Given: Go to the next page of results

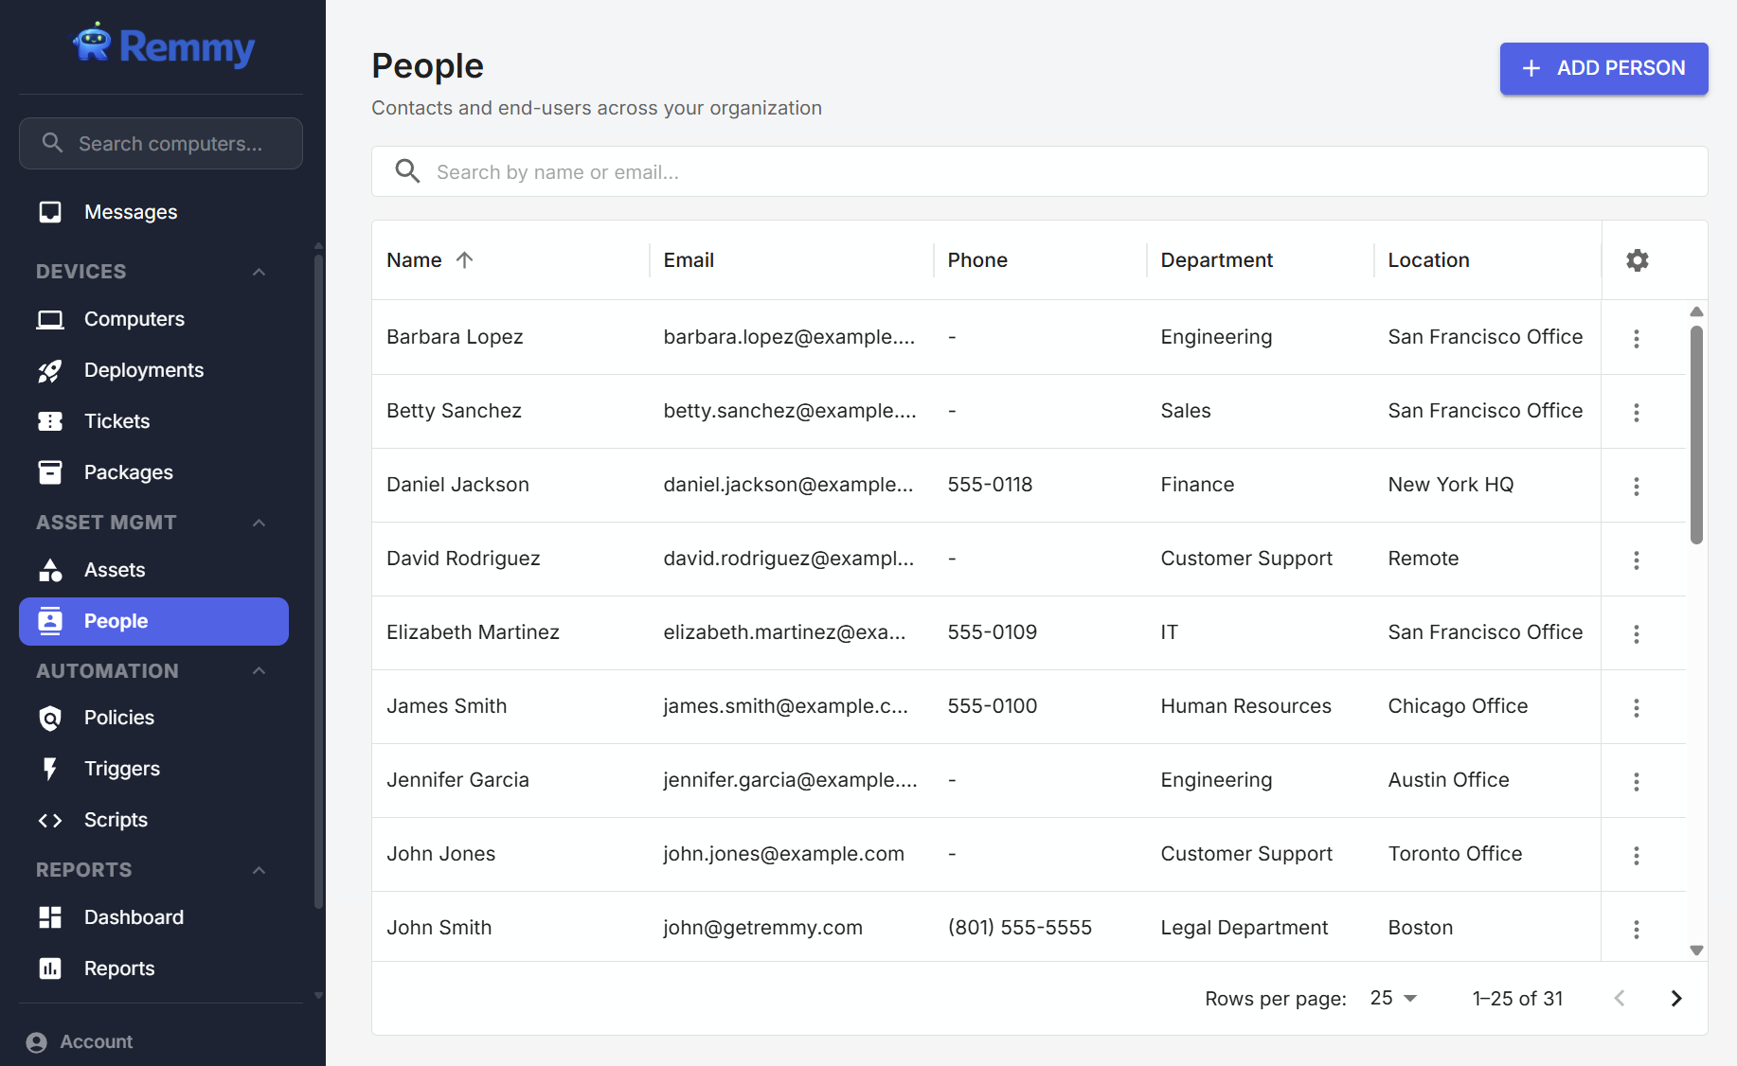Looking at the screenshot, I should pos(1675,998).
